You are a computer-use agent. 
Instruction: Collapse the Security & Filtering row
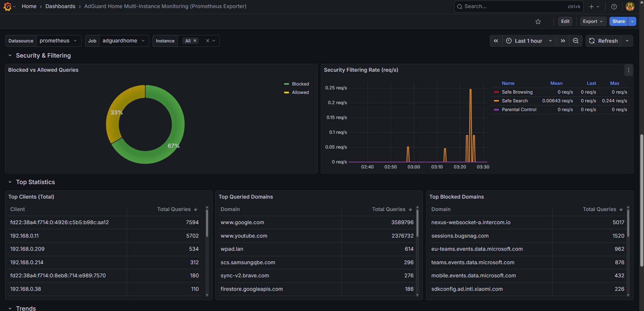tap(10, 56)
